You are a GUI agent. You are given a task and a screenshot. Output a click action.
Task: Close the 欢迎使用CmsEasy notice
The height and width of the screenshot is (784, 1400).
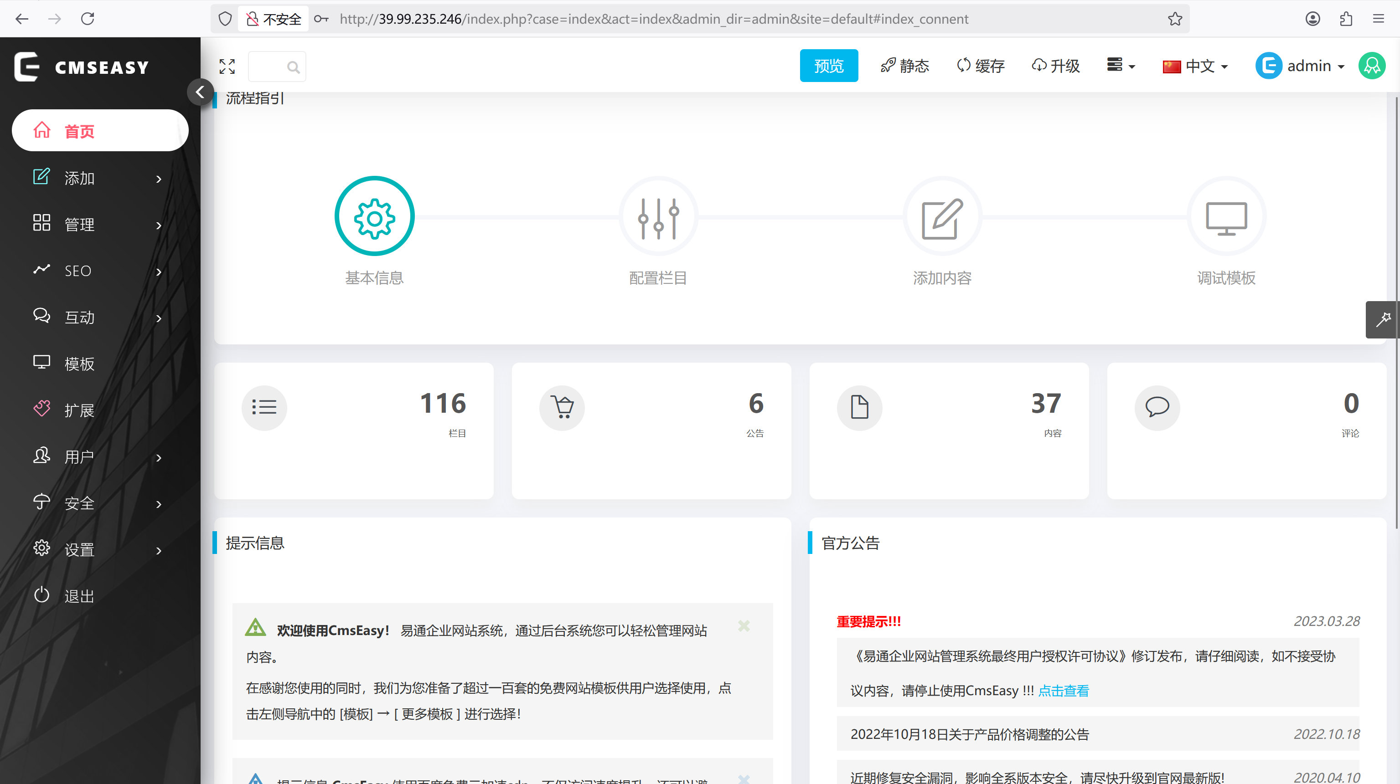pyautogui.click(x=744, y=626)
